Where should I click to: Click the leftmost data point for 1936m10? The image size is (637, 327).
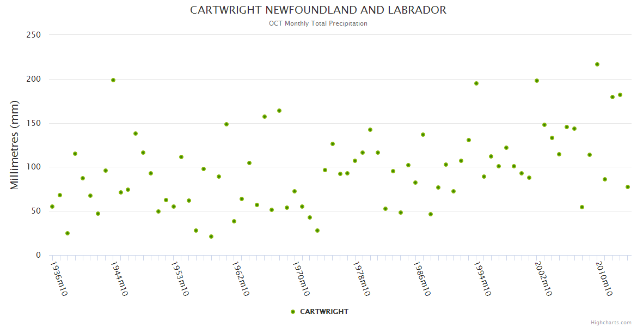point(52,207)
